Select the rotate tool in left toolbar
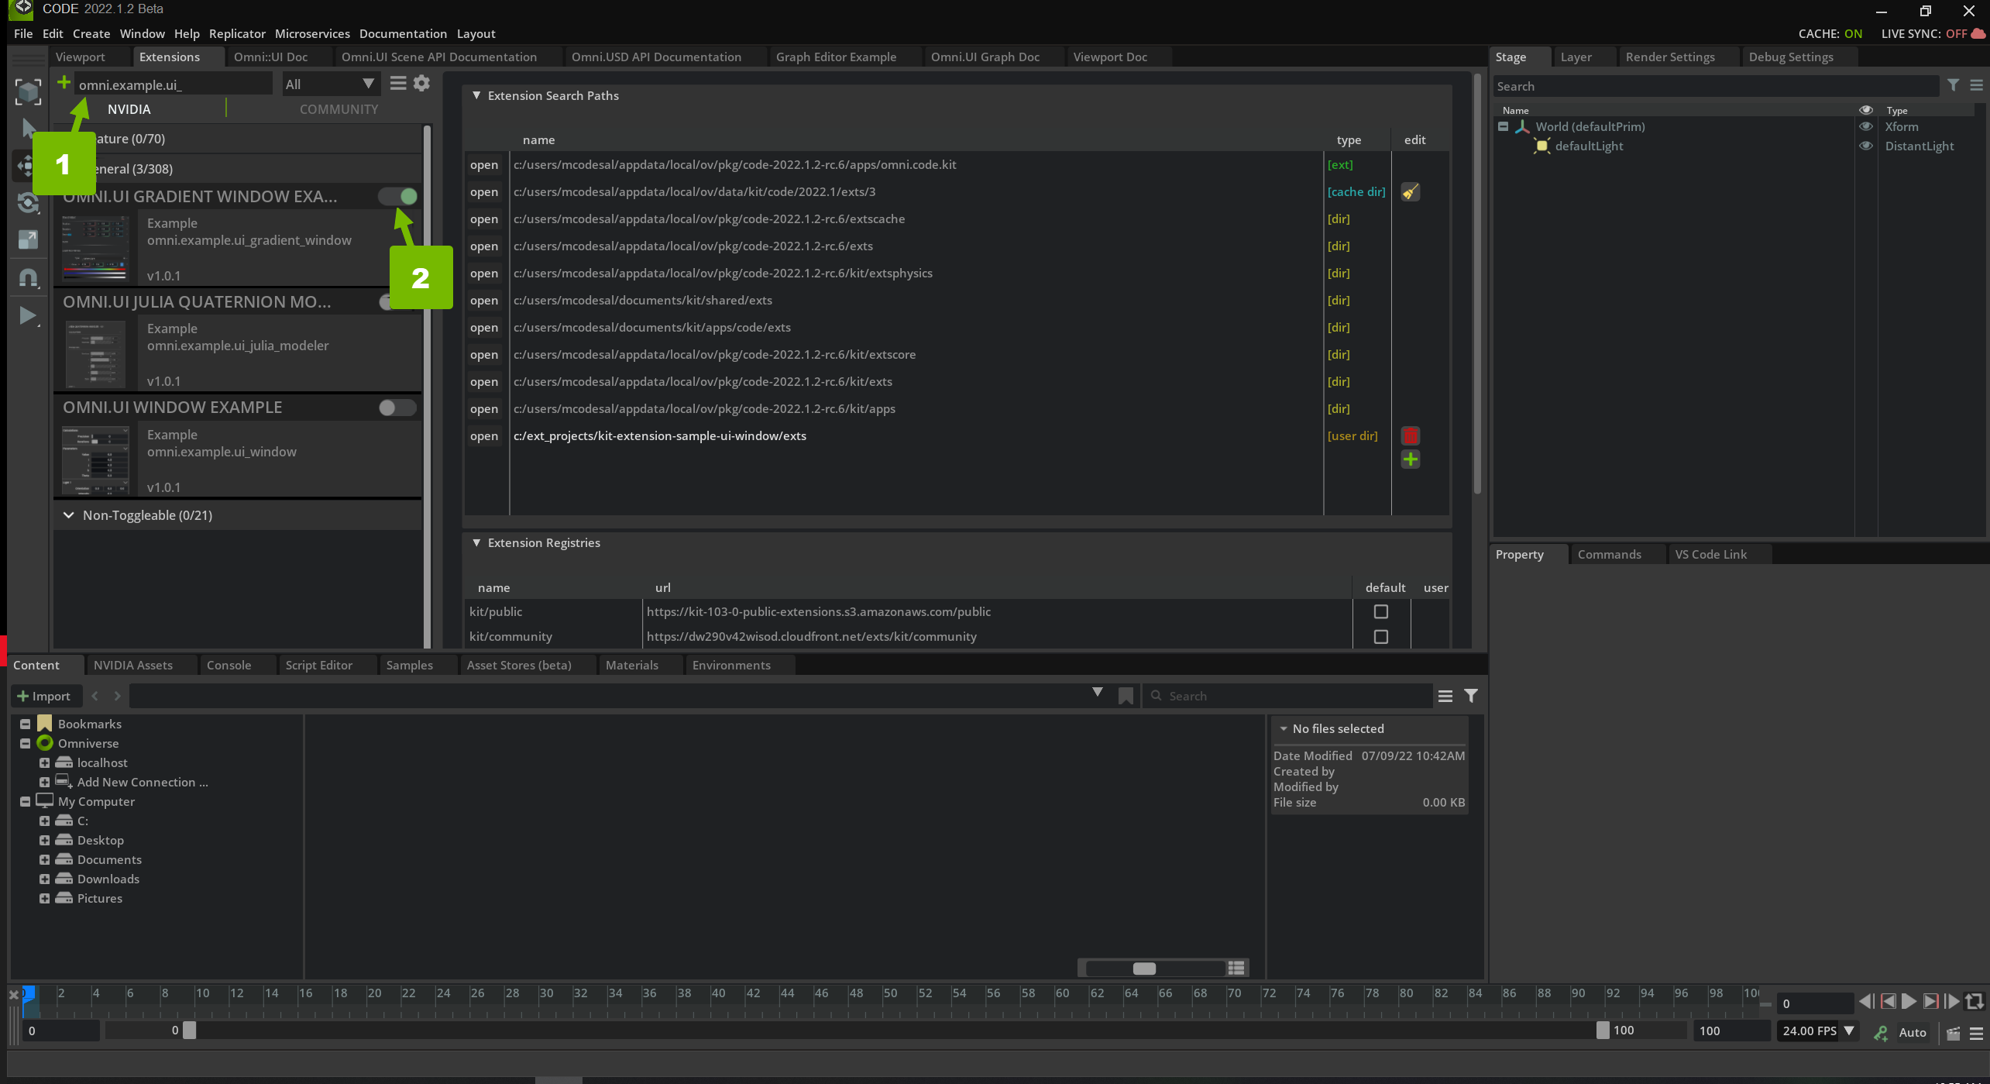Viewport: 1990px width, 1084px height. click(28, 204)
